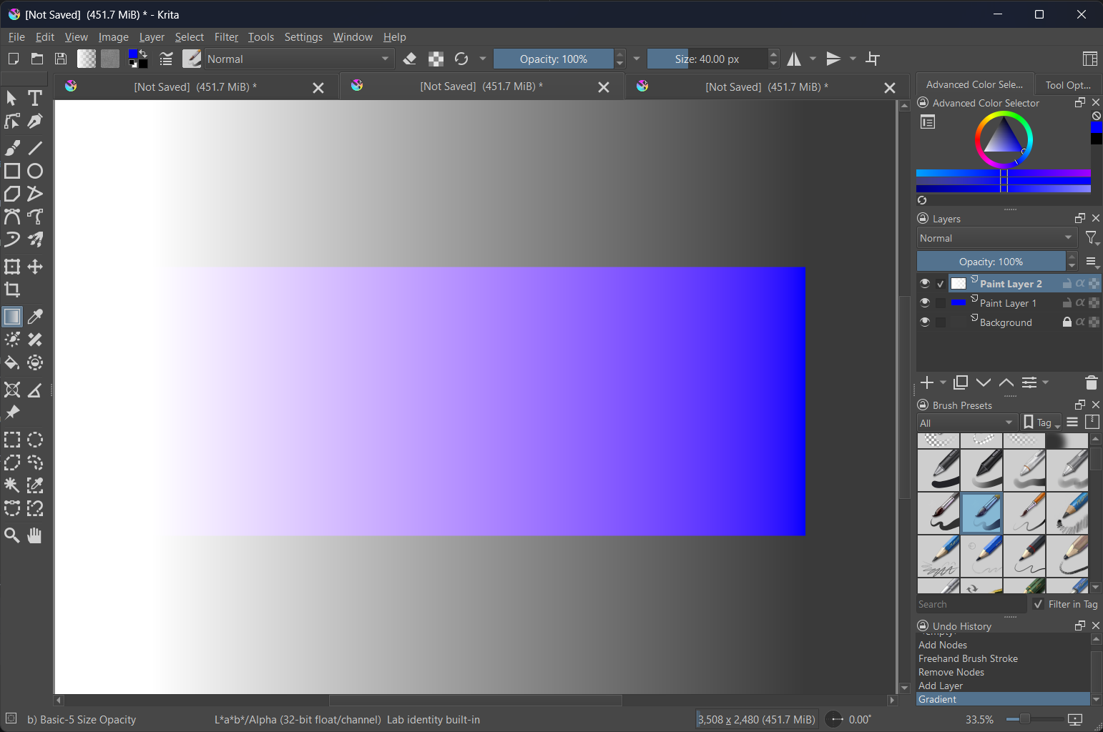Select Freehand Brush Stroke in Undo History
1103x732 pixels.
coord(968,658)
